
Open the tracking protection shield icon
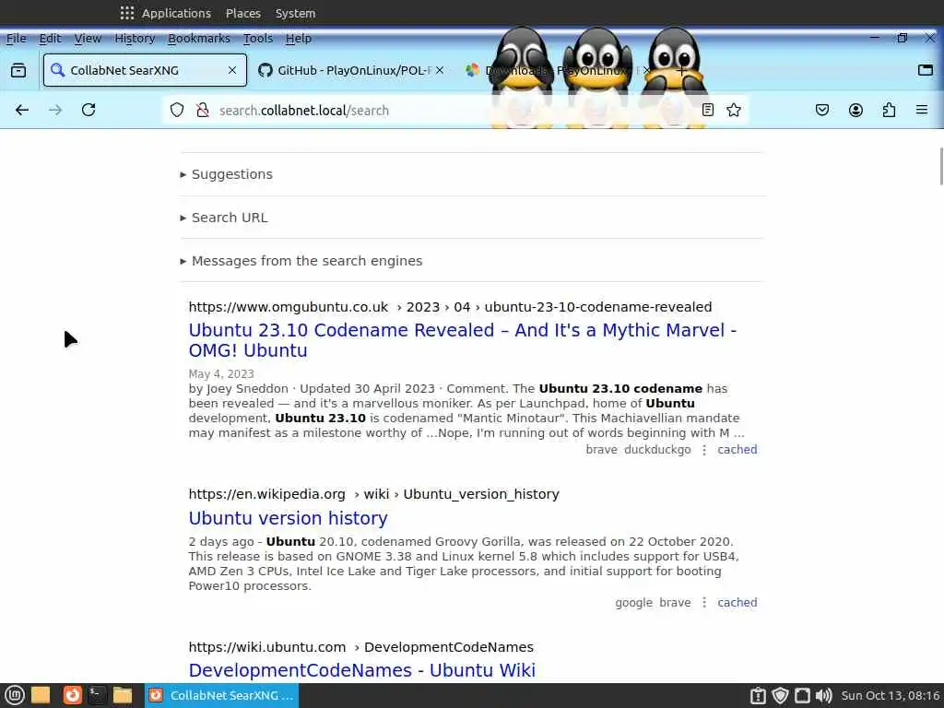(176, 111)
